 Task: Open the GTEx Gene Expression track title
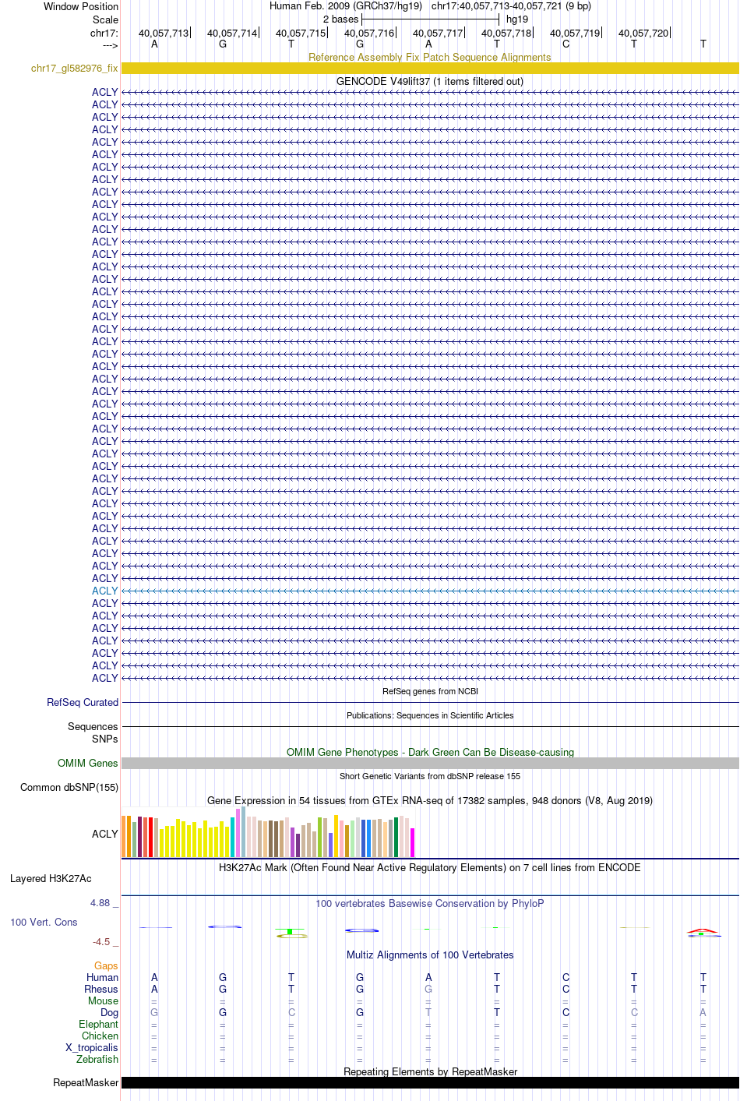click(x=430, y=800)
